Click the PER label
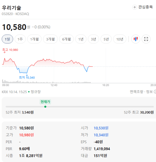Viewport: 156px width, 162px height. point(9,142)
